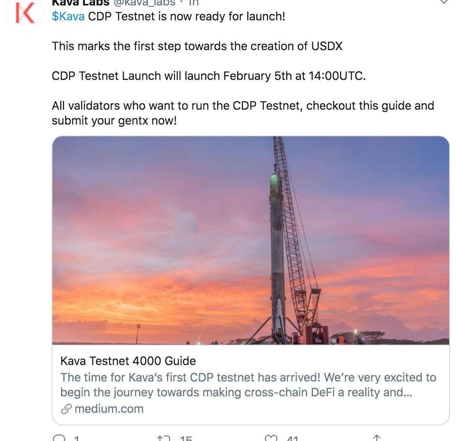Open the tweet's 1h timestamp
457x441 pixels.
tap(194, 2)
